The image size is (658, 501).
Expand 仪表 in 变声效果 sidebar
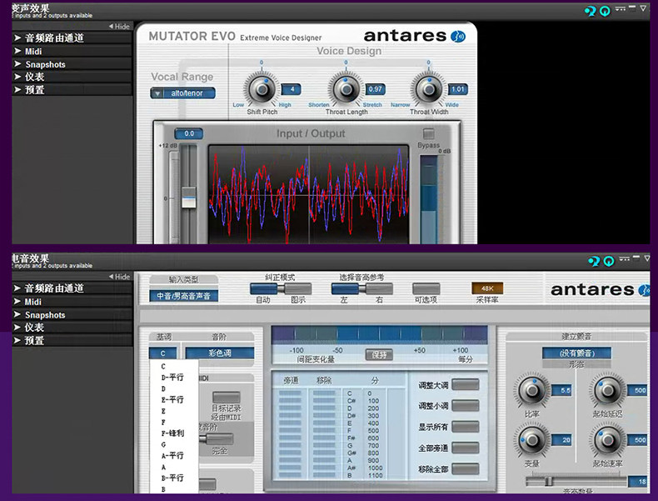click(72, 77)
